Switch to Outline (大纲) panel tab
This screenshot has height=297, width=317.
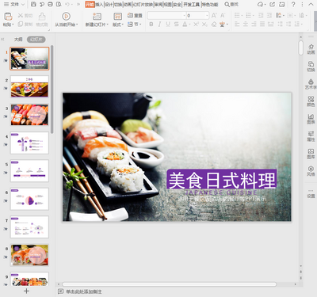point(18,40)
